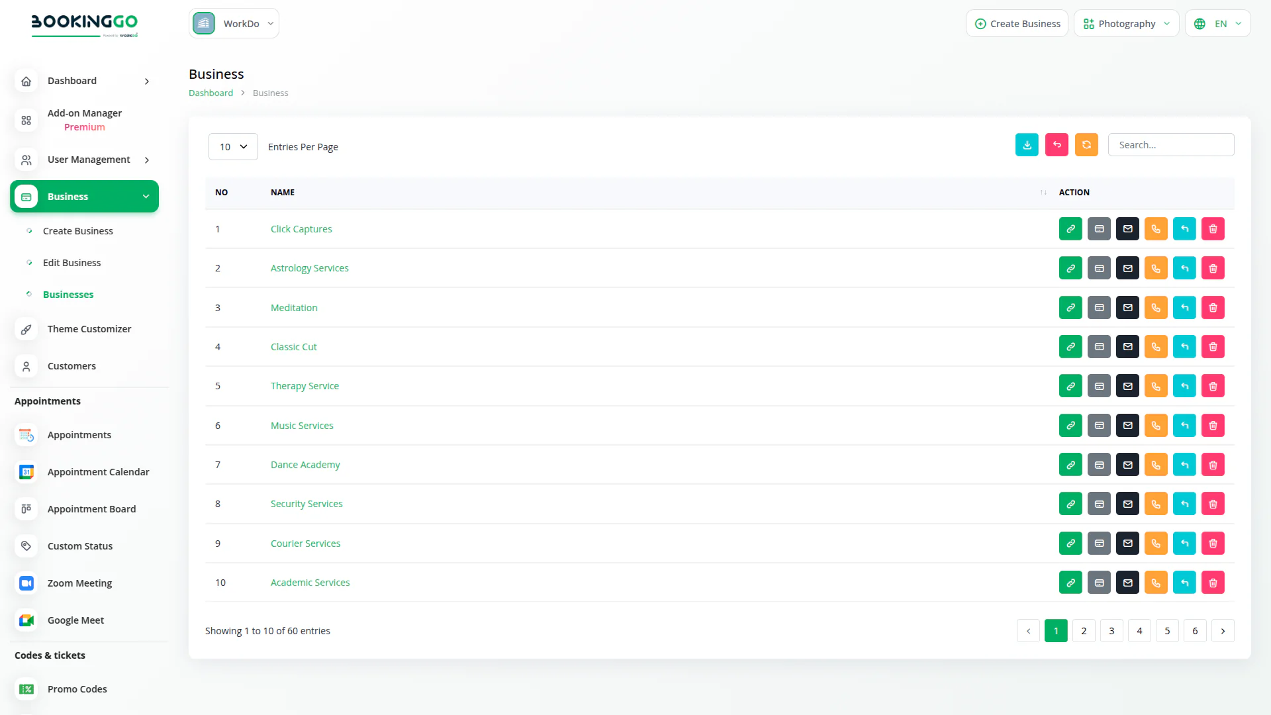Open the Dance Academy business link
The width and height of the screenshot is (1271, 715).
pyautogui.click(x=305, y=465)
